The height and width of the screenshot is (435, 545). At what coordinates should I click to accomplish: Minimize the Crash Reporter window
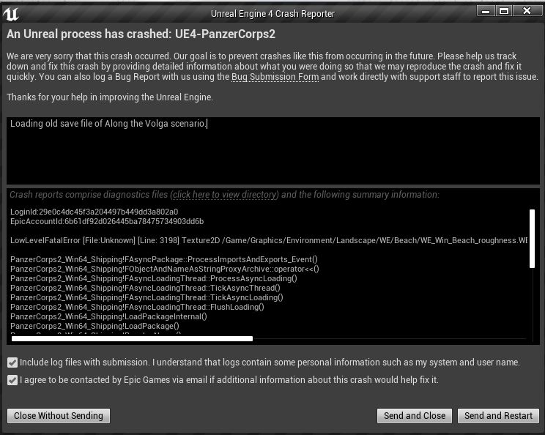pos(486,12)
